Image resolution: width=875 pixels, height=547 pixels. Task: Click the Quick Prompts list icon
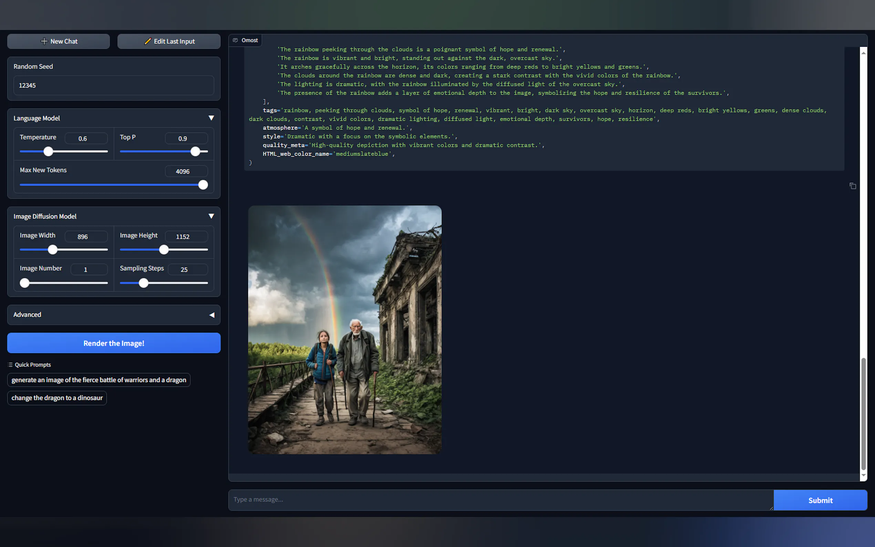tap(10, 365)
